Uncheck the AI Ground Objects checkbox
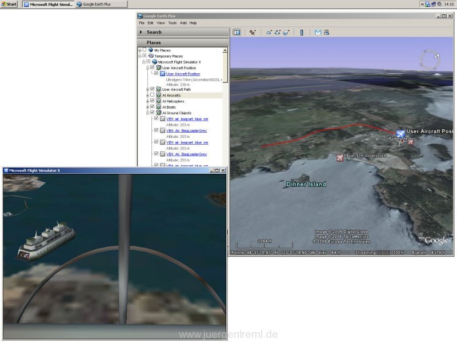Viewport: 457px width, 343px height. coord(152,112)
